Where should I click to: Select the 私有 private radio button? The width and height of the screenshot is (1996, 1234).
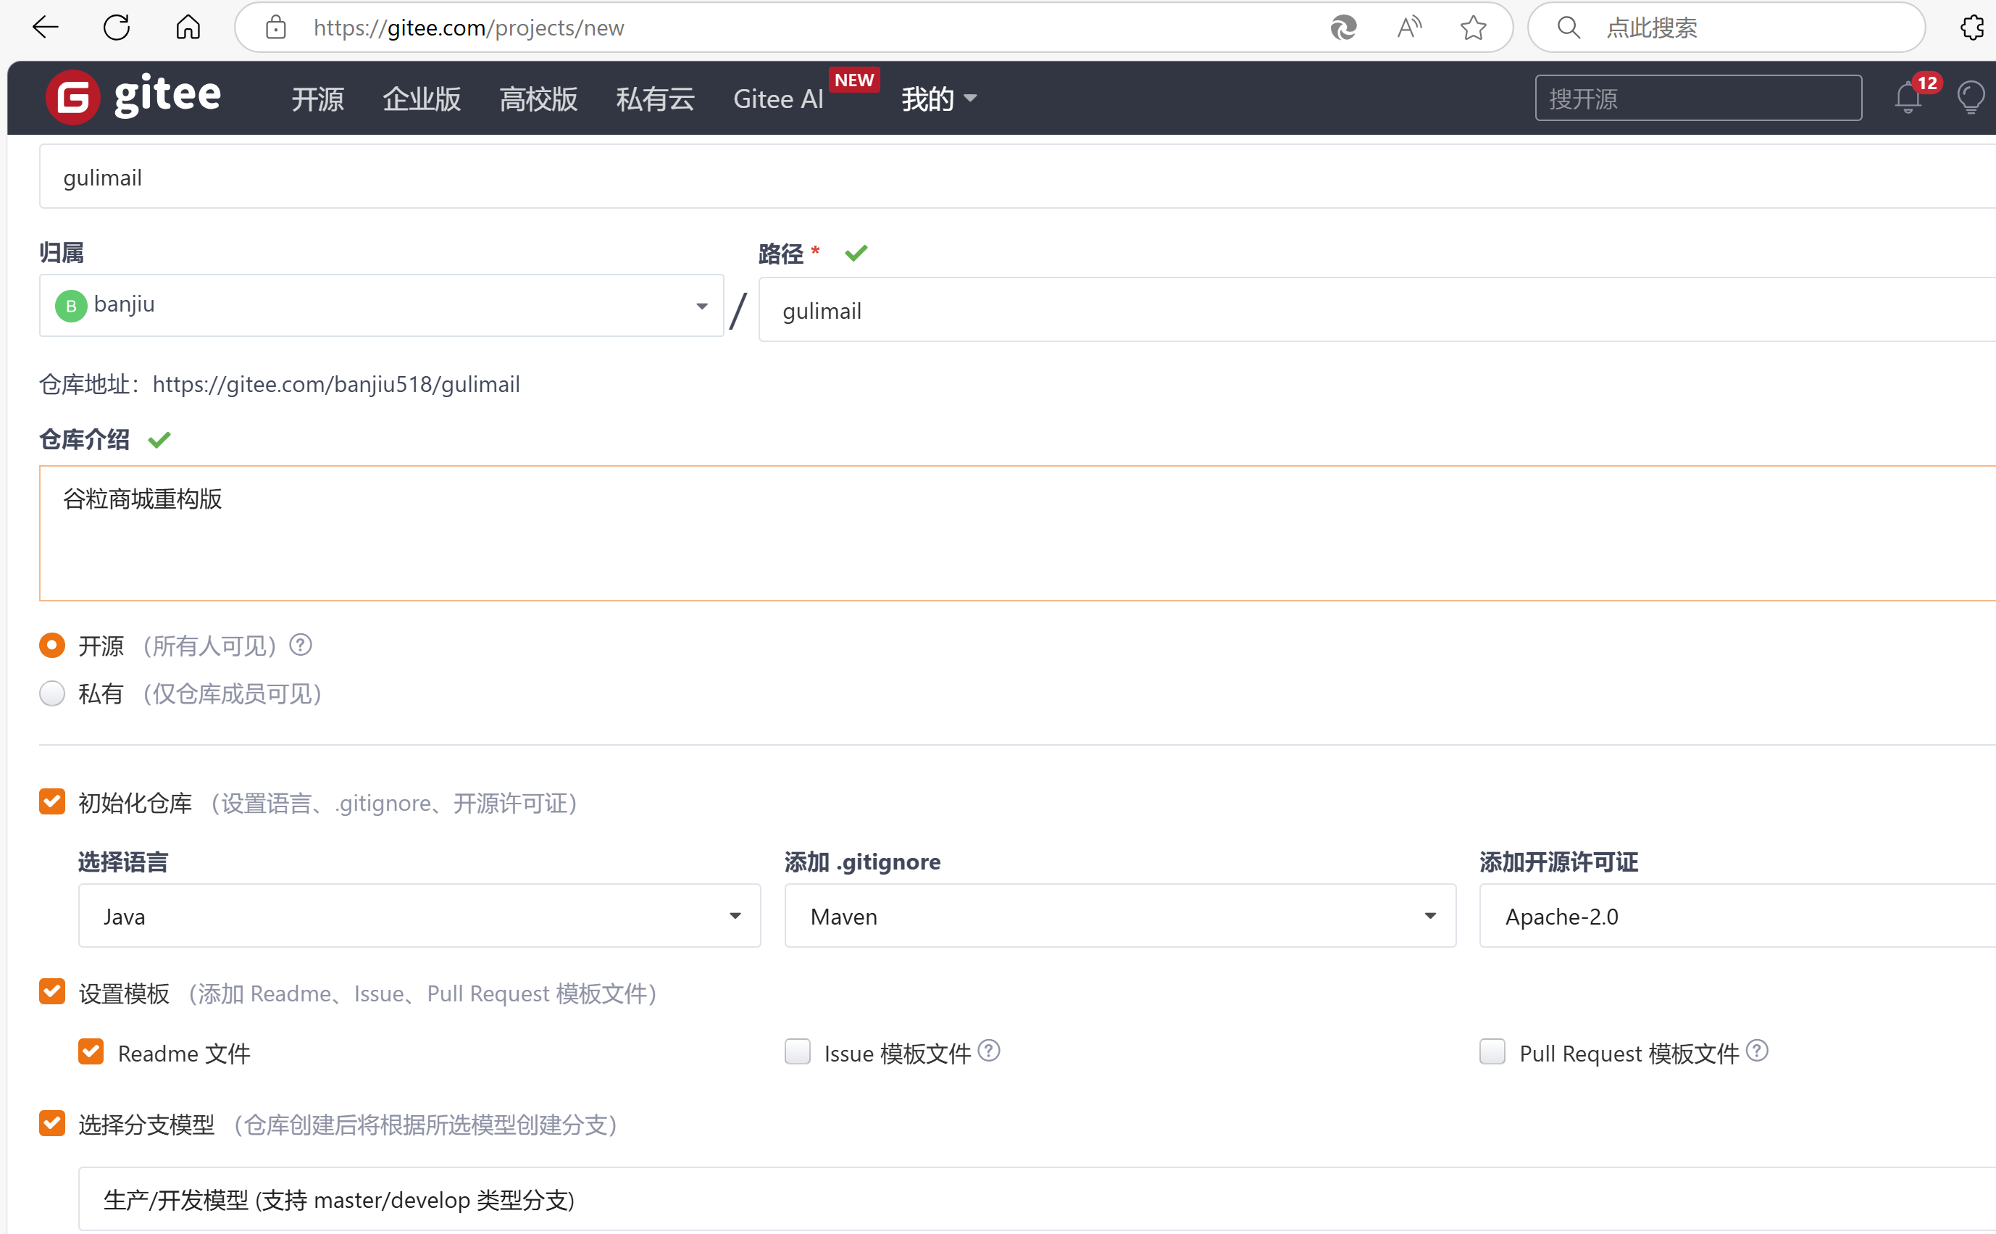pyautogui.click(x=52, y=693)
